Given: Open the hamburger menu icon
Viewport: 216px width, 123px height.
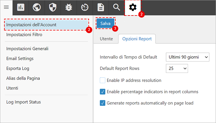Looking at the screenshot, I should 6,7.
